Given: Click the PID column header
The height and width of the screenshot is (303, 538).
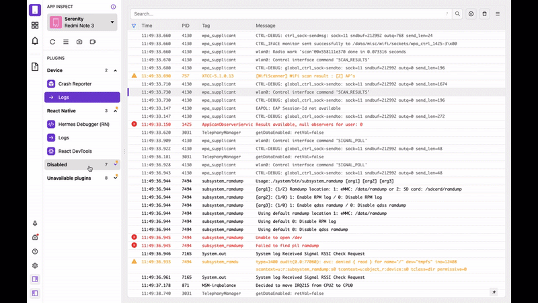Looking at the screenshot, I should [x=186, y=26].
